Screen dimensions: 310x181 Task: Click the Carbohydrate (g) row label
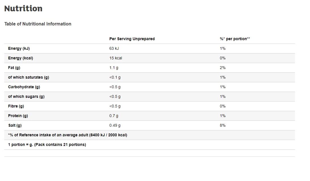point(24,87)
